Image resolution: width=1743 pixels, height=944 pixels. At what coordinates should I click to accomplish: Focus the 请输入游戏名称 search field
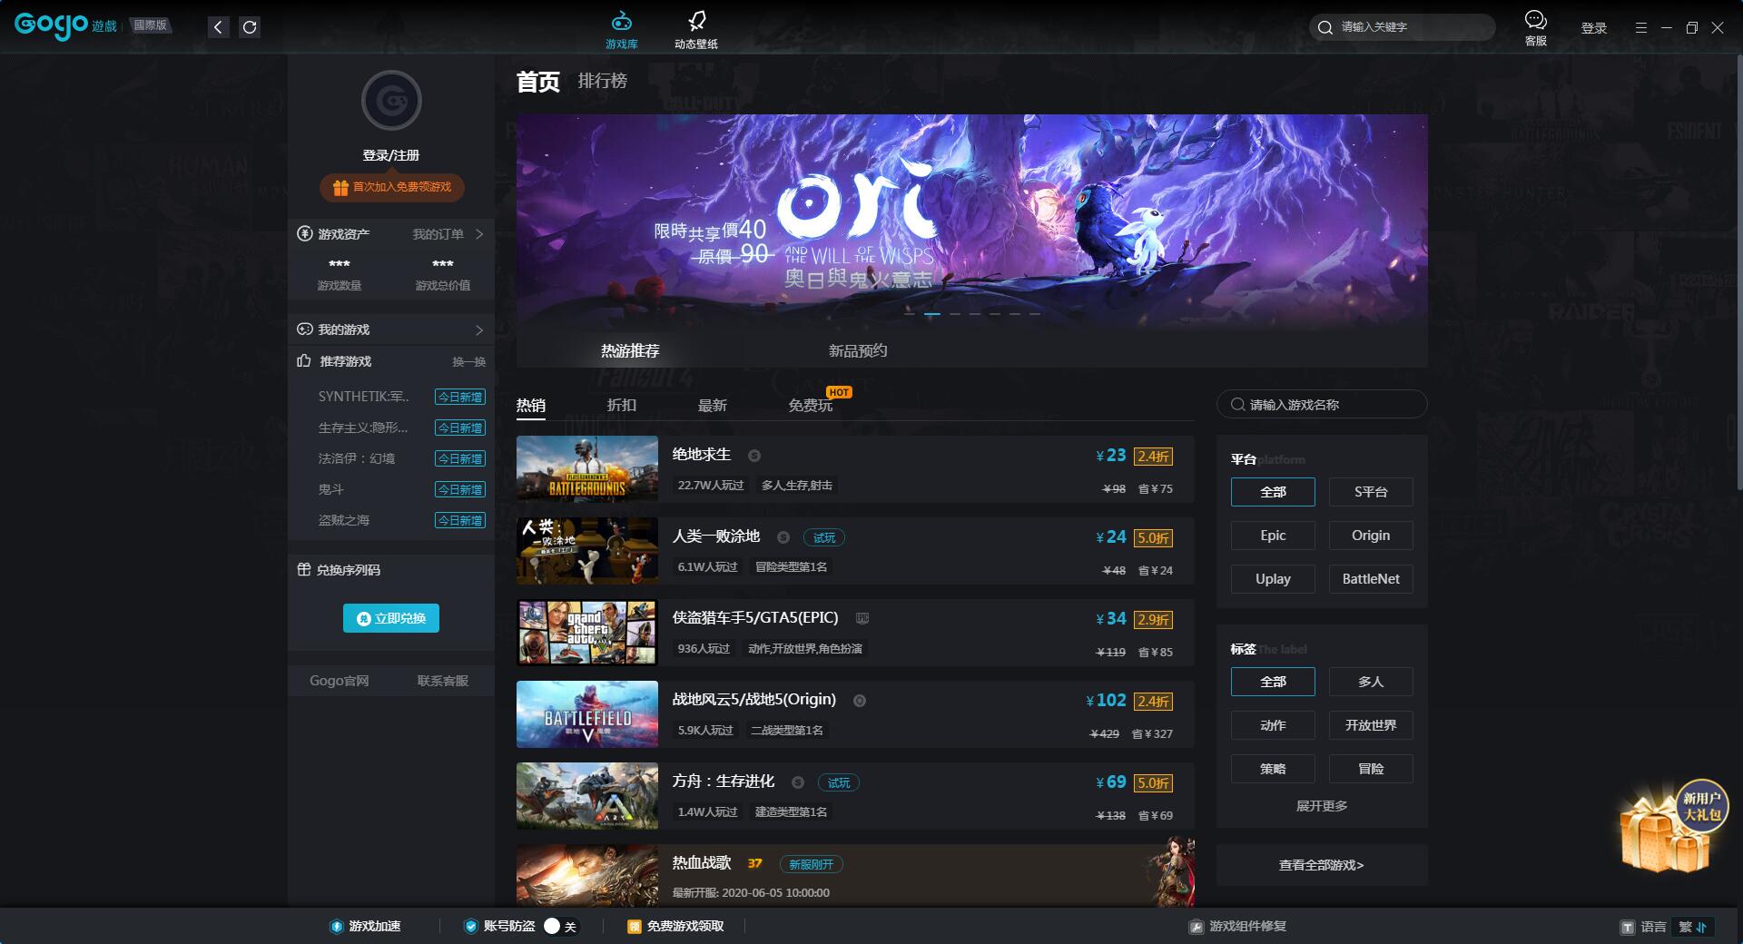(1322, 404)
